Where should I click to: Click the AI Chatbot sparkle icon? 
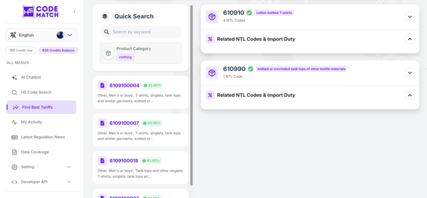tap(15, 77)
